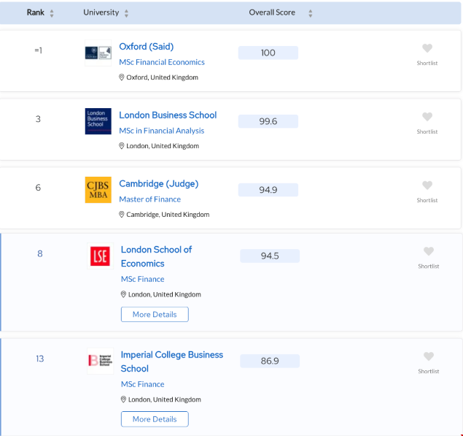Shortlist Imperial College Business School heart
This screenshot has width=463, height=436.
tap(428, 357)
